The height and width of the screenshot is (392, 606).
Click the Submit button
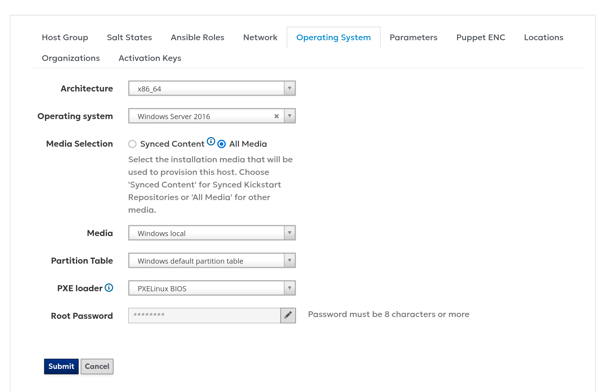(x=61, y=366)
